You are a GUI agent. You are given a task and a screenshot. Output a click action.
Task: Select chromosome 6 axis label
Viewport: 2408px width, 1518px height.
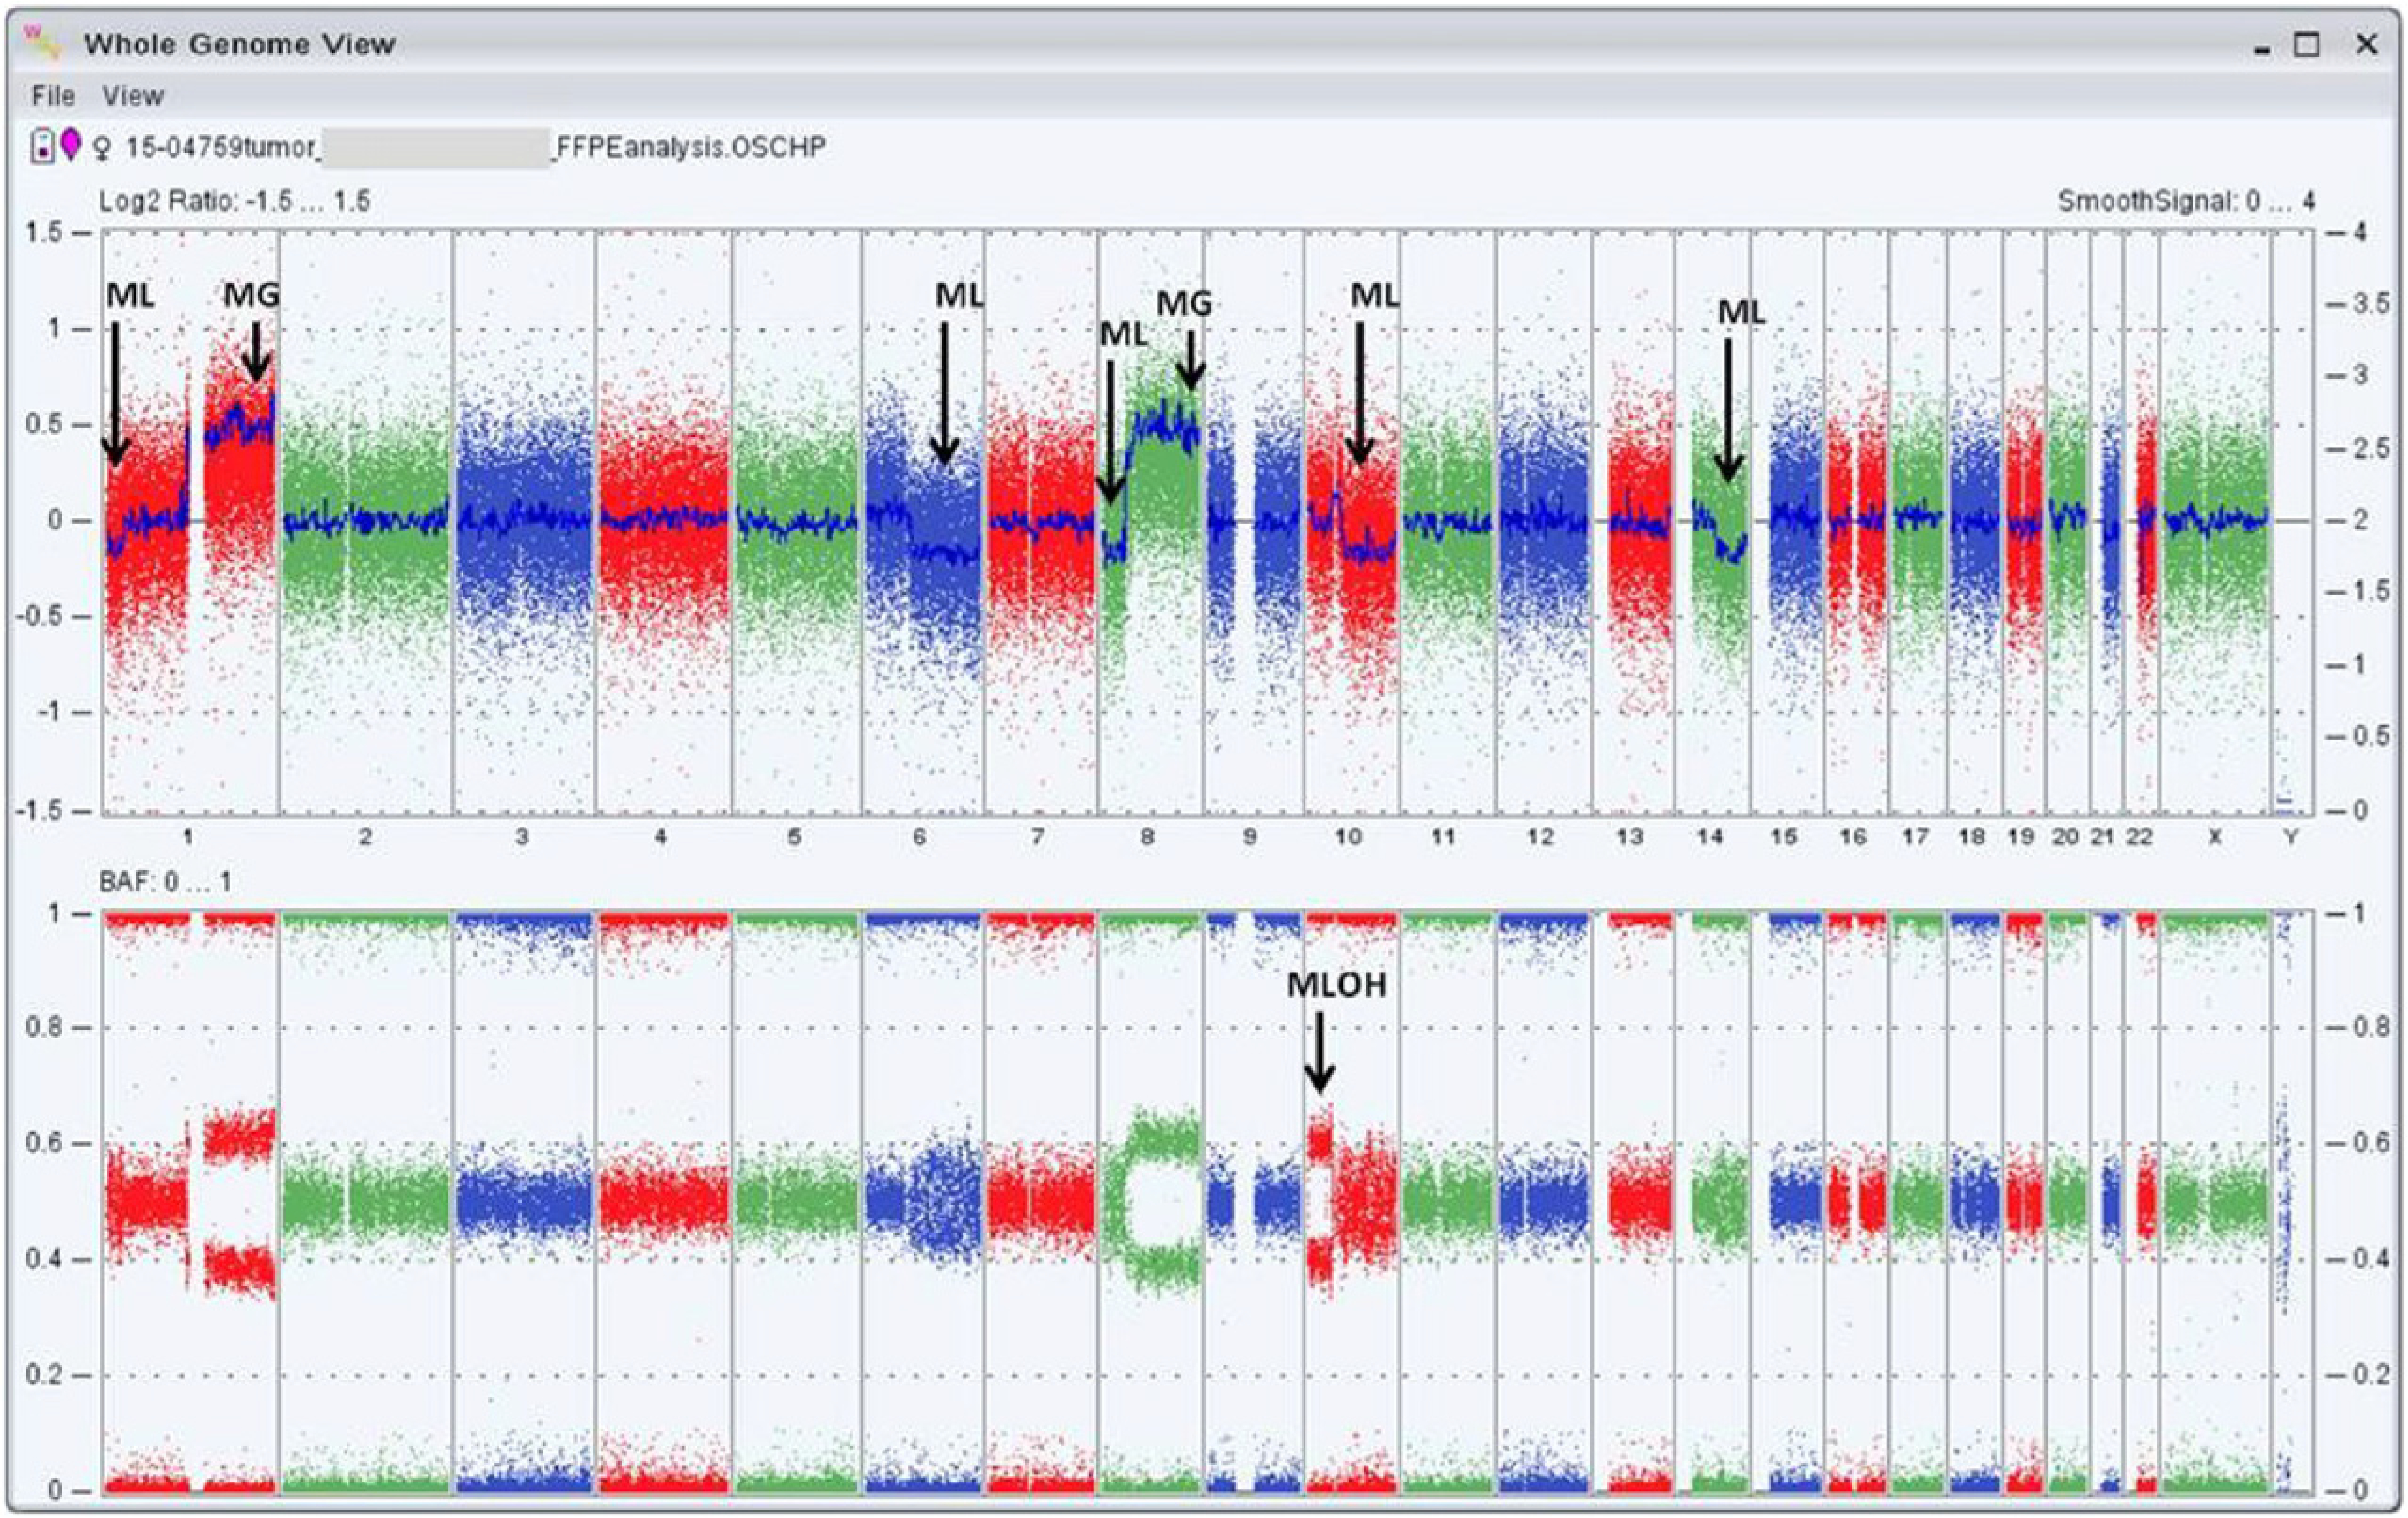[919, 837]
